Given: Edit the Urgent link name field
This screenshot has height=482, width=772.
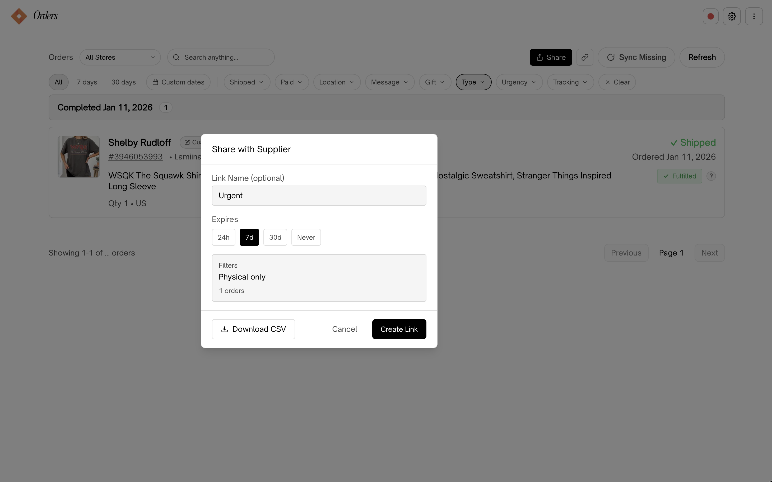Looking at the screenshot, I should pyautogui.click(x=319, y=195).
